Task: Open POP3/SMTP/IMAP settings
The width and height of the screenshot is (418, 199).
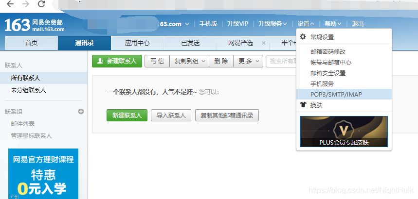Action: (x=344, y=94)
